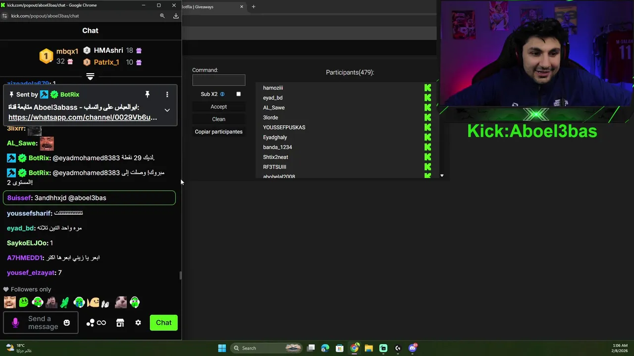This screenshot has width=634, height=356.
Task: Click the zoom magnifier icon in the address bar
Action: click(x=162, y=16)
